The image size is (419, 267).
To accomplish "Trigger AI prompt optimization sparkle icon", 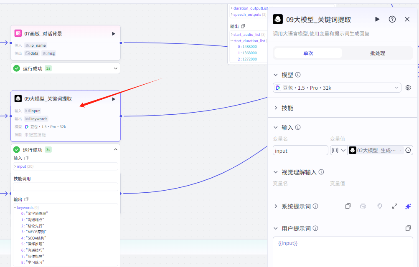I will pos(408,206).
